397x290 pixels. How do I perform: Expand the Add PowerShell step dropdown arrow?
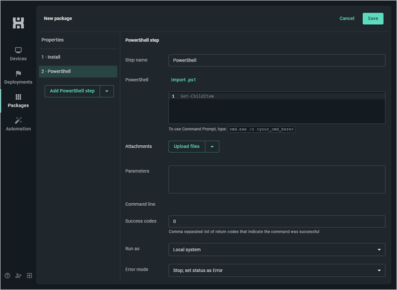(107, 91)
